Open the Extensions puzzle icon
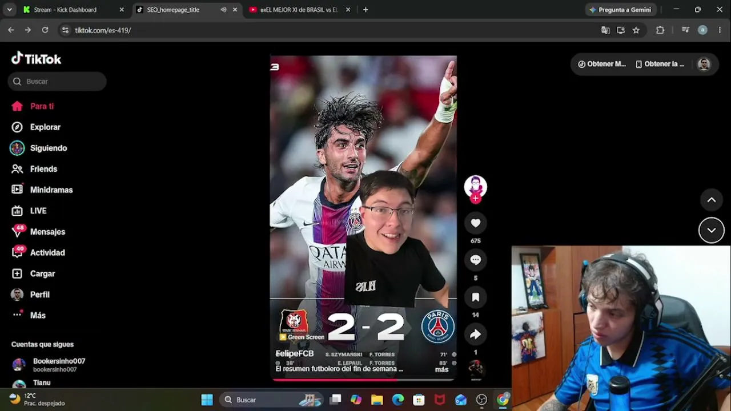Image resolution: width=731 pixels, height=411 pixels. (660, 30)
